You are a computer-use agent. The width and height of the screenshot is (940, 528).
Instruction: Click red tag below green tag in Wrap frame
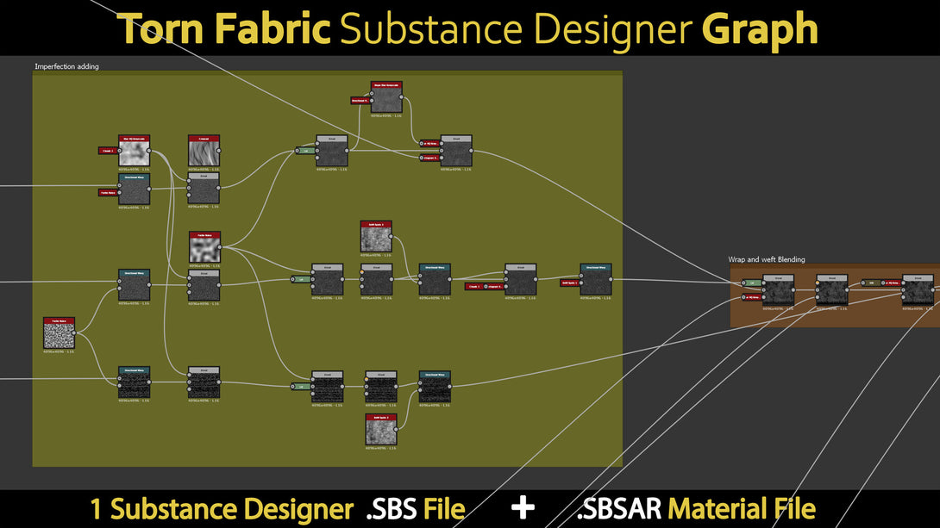[x=752, y=297]
